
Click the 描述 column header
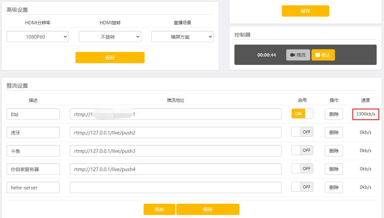tap(33, 100)
